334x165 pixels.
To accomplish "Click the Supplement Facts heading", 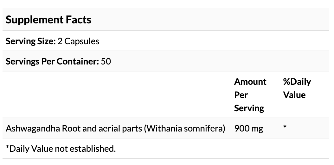I will [48, 20].
